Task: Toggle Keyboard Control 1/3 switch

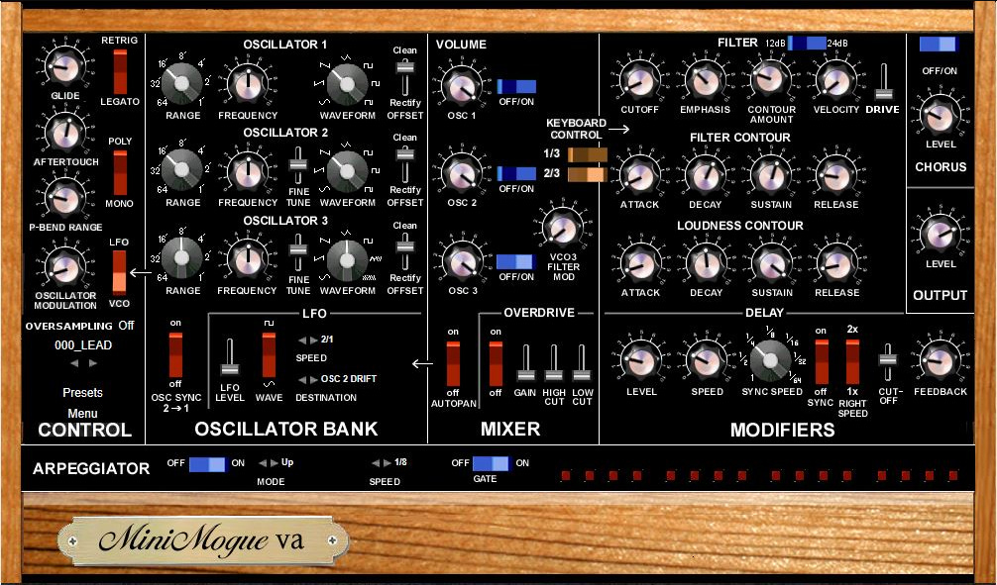Action: click(x=587, y=154)
